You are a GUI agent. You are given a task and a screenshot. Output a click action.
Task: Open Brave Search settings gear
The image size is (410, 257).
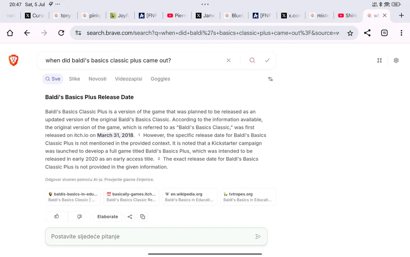396,61
